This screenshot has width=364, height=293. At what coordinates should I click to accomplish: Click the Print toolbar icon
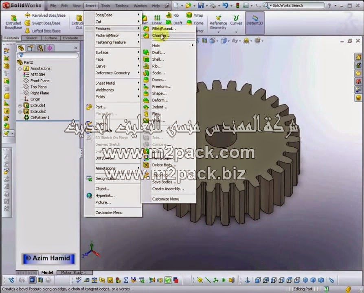pyautogui.click(x=213, y=5)
